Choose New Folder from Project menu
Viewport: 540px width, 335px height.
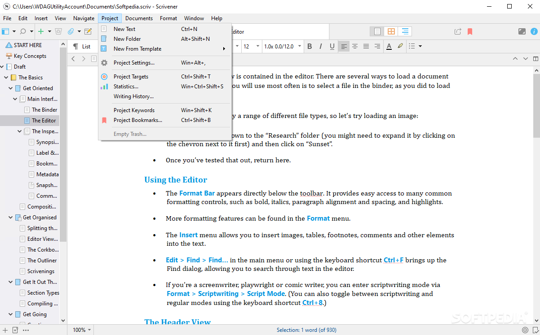click(x=165, y=39)
